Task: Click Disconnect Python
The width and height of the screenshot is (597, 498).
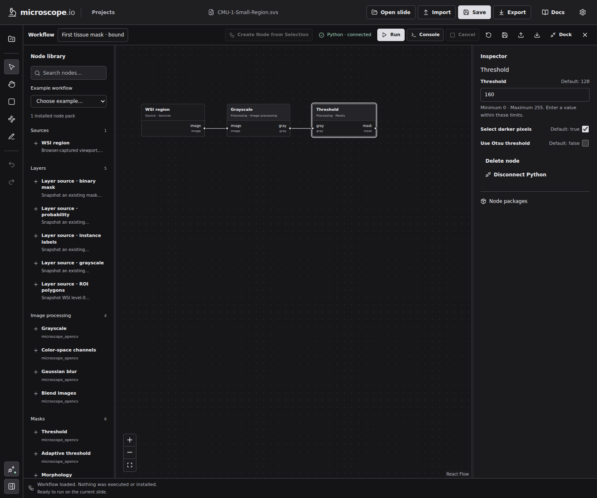Action: 516,175
